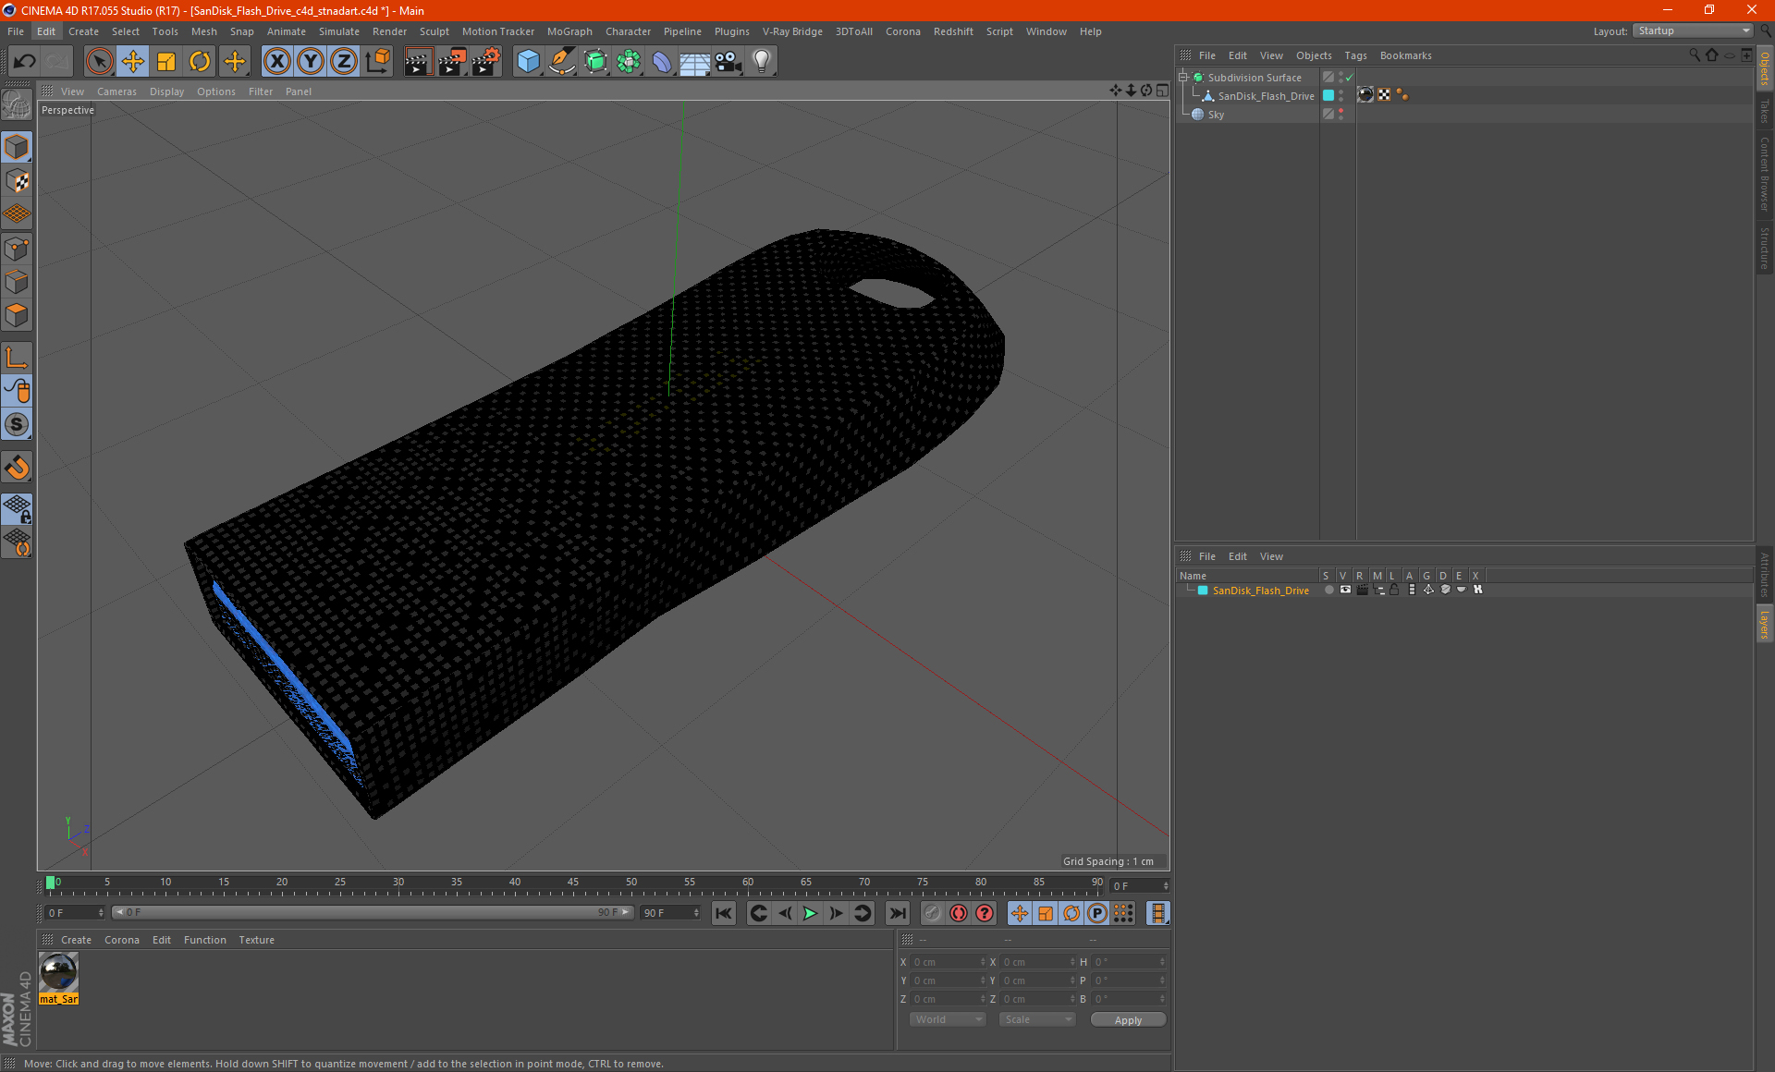Toggle Y axis lock

pos(311,62)
